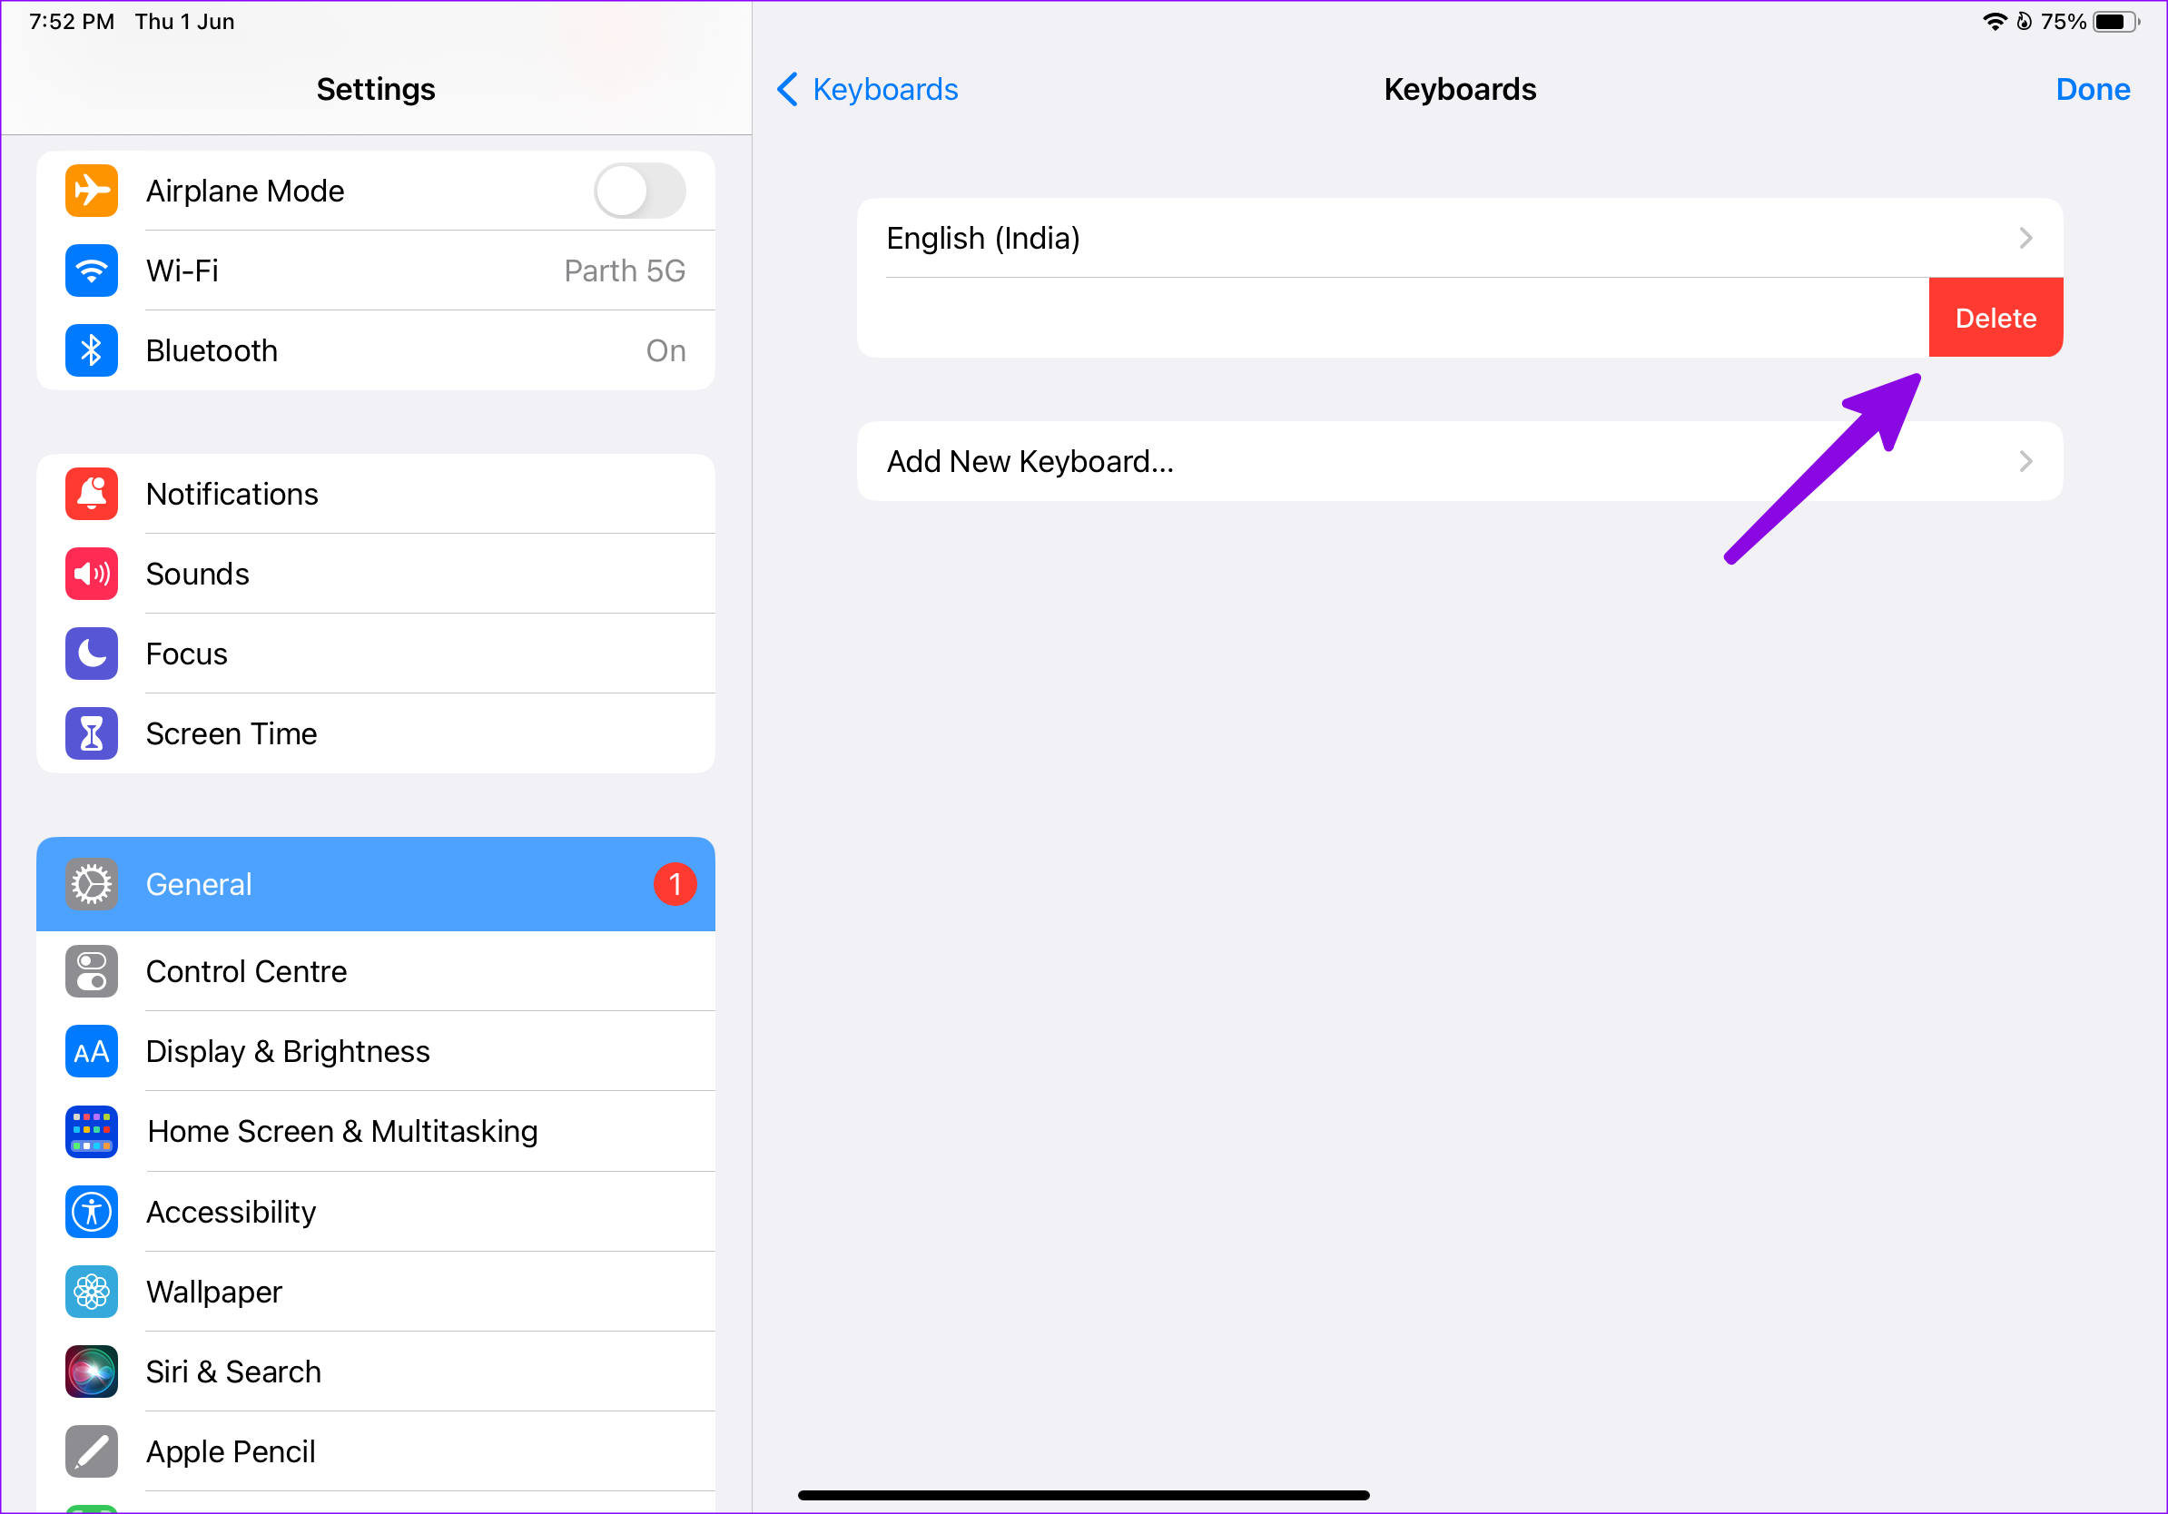2168x1514 pixels.
Task: Open the Focus moon icon
Action: tap(92, 654)
